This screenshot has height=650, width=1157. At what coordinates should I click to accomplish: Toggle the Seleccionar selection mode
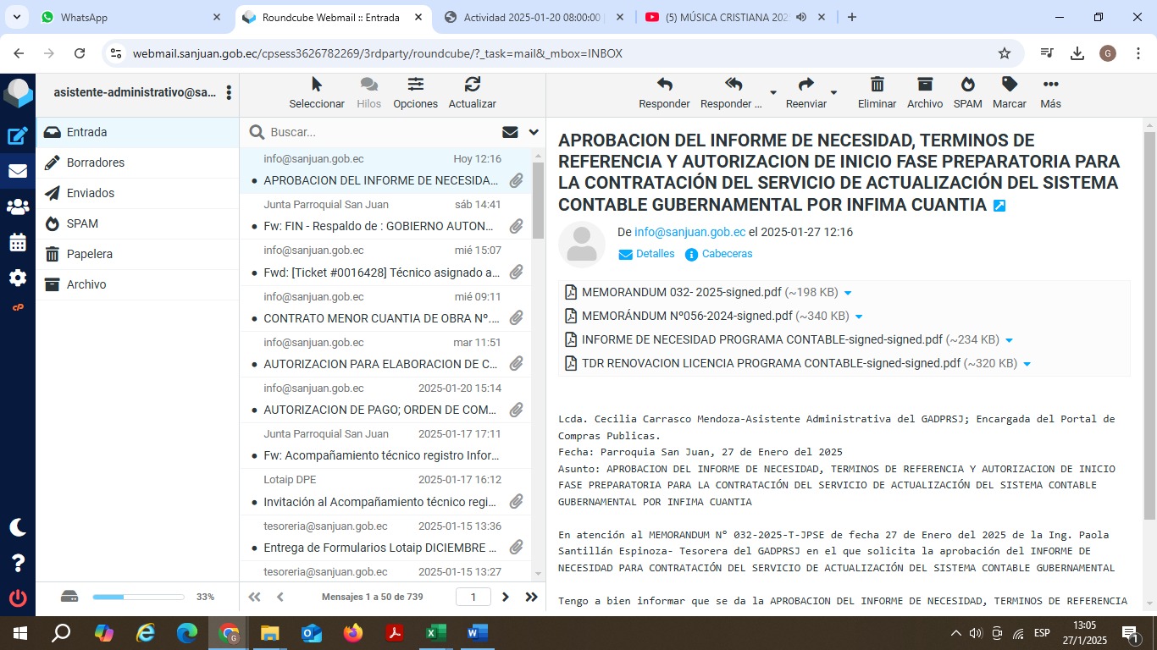317,85
